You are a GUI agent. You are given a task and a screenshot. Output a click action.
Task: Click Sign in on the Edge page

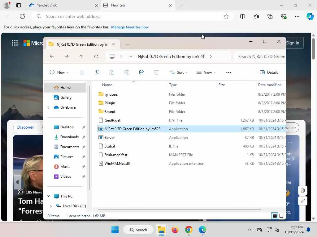(x=293, y=43)
